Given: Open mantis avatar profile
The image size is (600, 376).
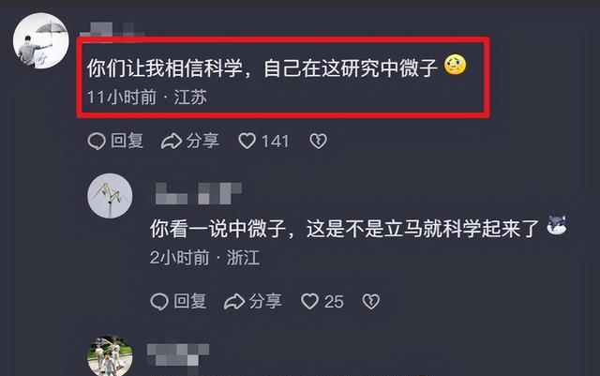Looking at the screenshot, I should (x=111, y=196).
